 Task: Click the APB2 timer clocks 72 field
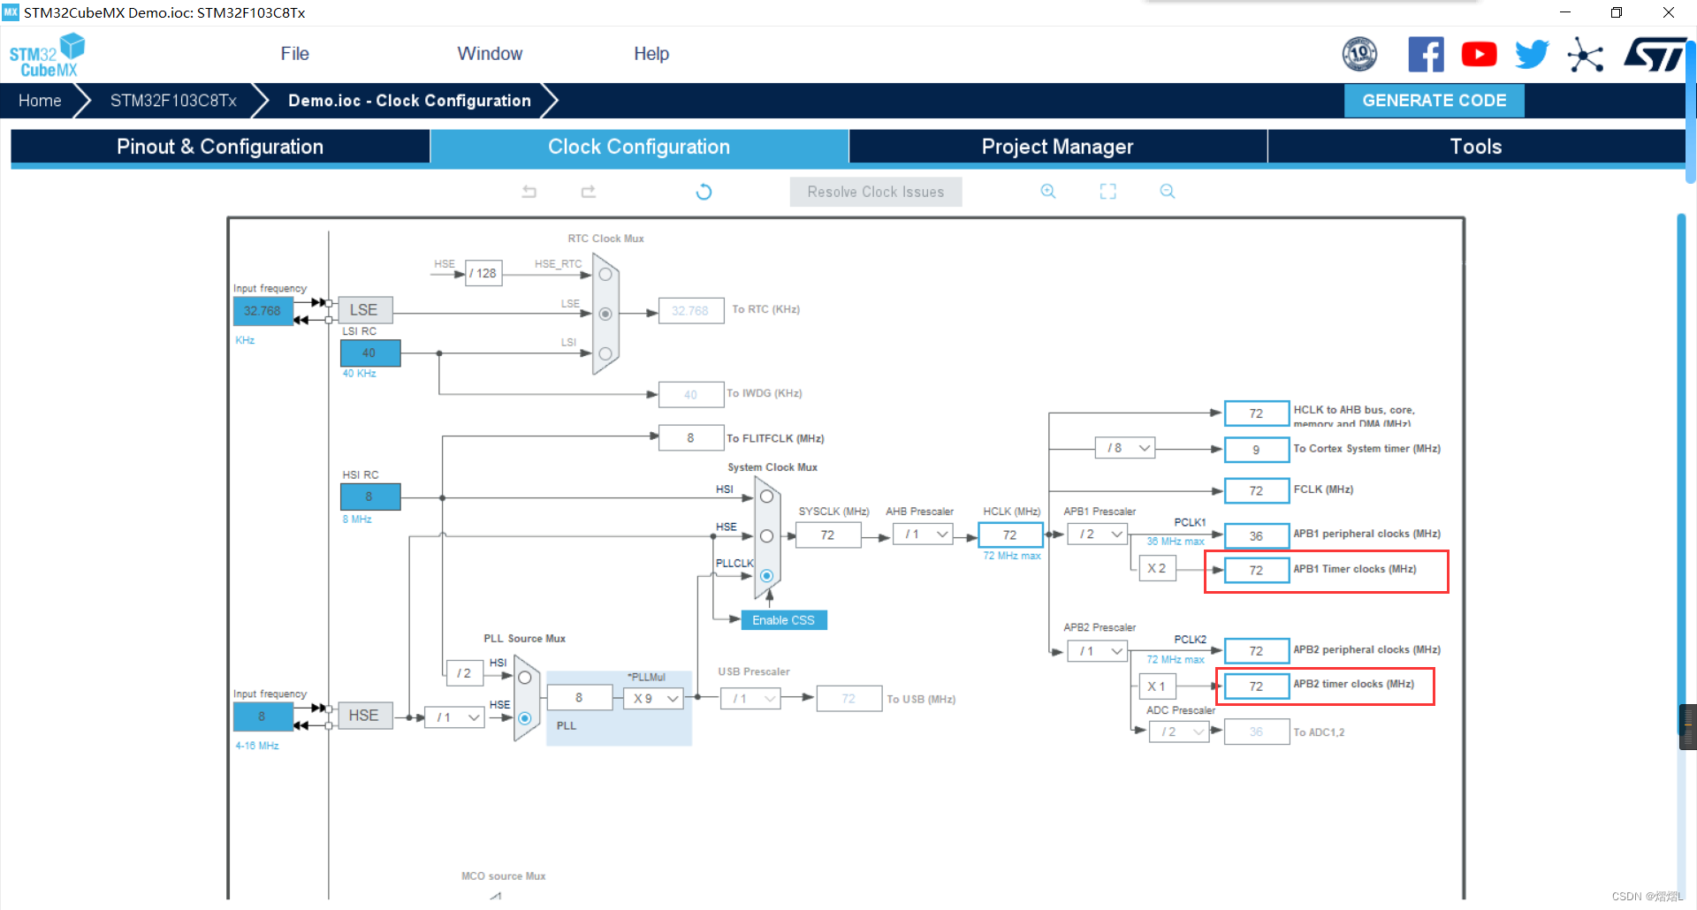point(1256,686)
